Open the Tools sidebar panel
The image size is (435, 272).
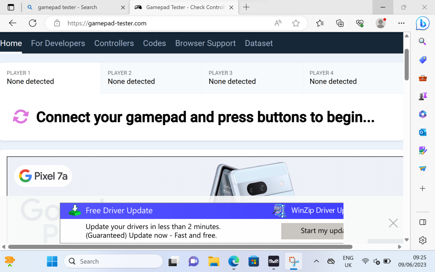[422, 78]
